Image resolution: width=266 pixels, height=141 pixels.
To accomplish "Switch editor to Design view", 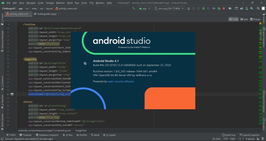I will [x=255, y=19].
